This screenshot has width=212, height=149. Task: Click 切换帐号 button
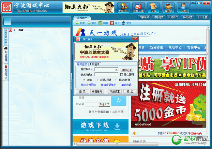(x=144, y=17)
